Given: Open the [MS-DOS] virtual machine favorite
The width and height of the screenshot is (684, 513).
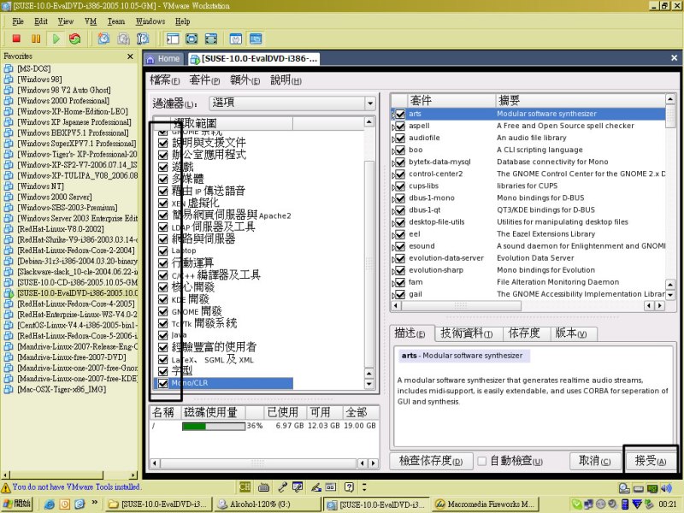Looking at the screenshot, I should pyautogui.click(x=33, y=68).
